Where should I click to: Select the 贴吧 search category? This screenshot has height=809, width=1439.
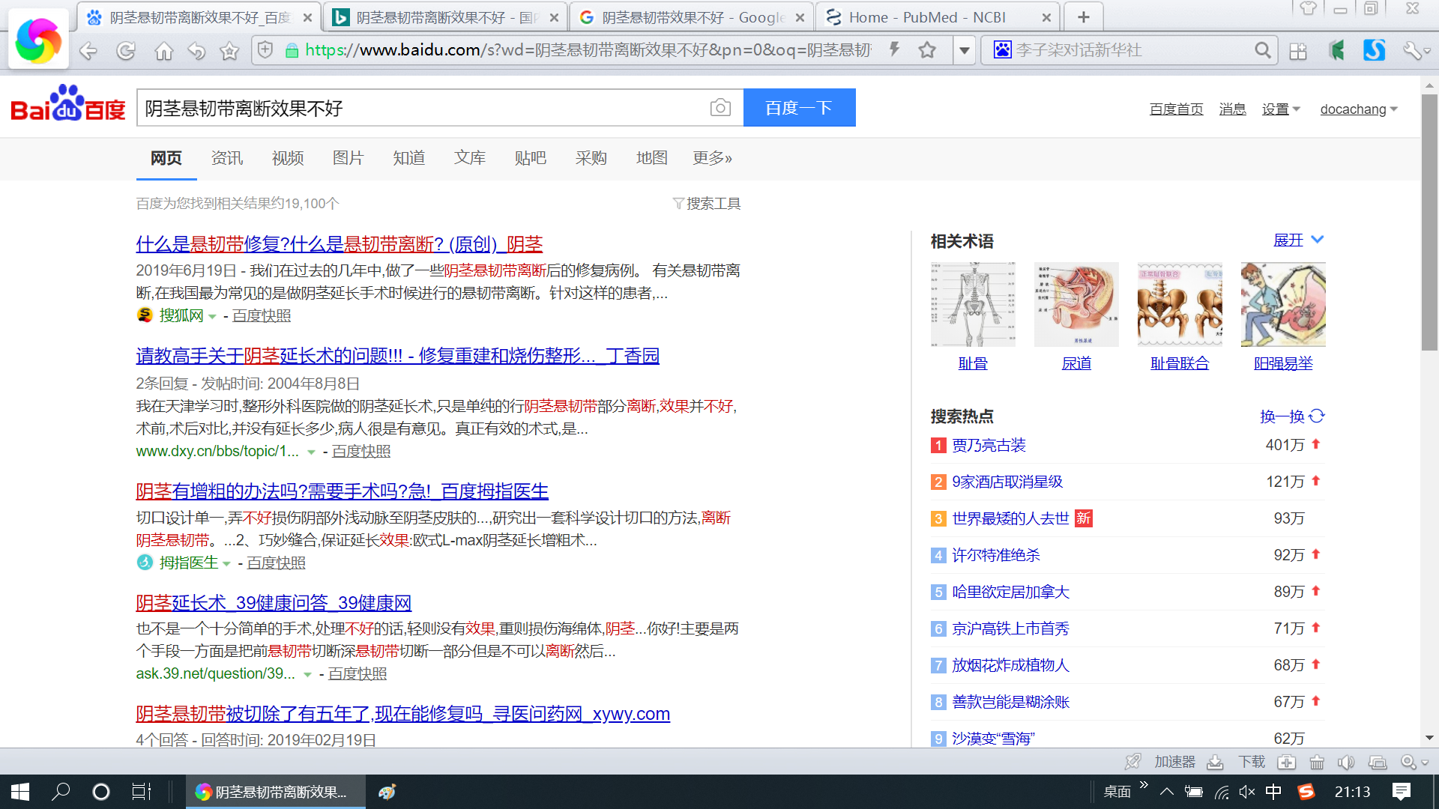[531, 158]
